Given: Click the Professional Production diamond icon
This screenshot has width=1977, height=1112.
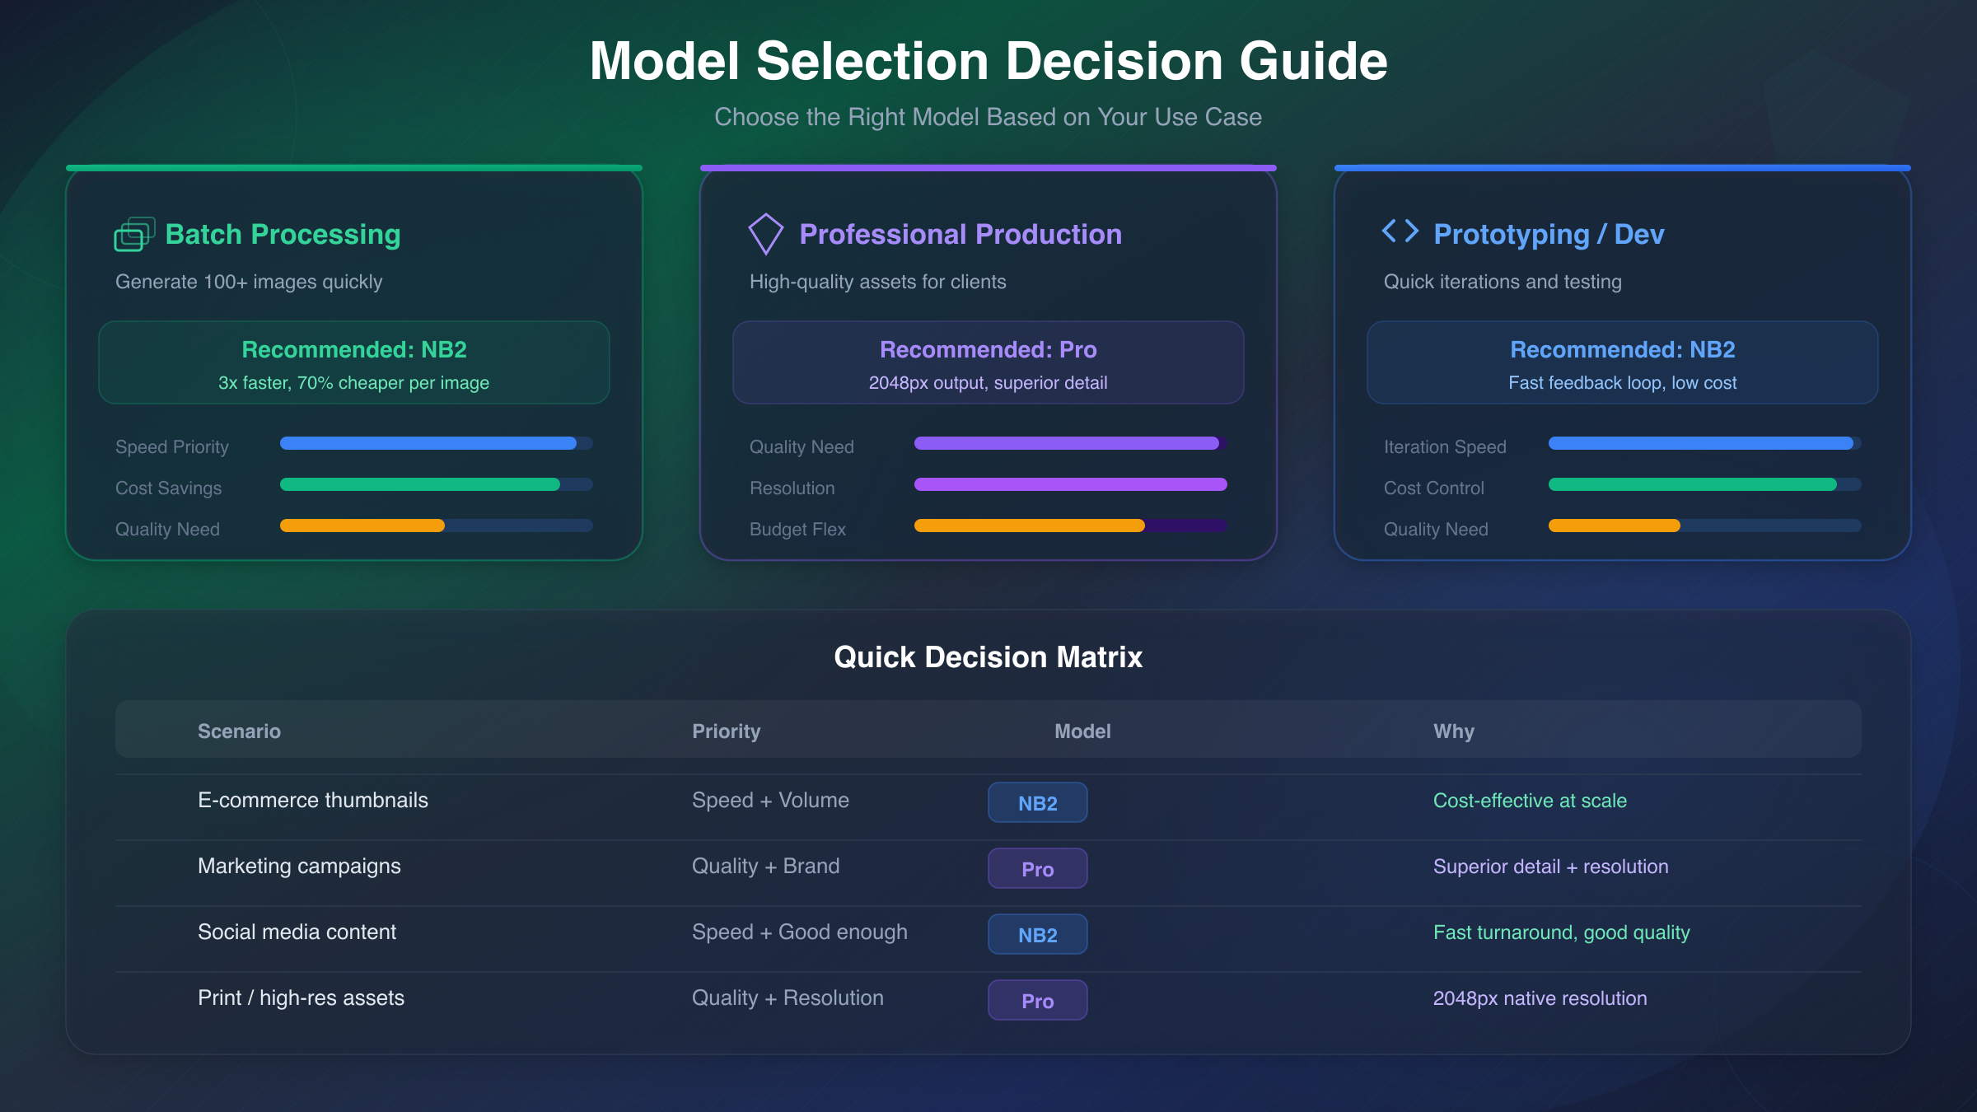Looking at the screenshot, I should click(765, 234).
